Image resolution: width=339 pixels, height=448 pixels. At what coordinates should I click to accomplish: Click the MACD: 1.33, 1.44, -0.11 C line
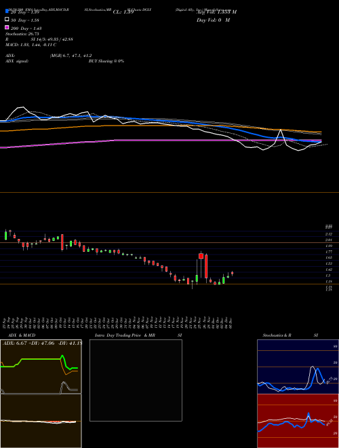(x=31, y=45)
